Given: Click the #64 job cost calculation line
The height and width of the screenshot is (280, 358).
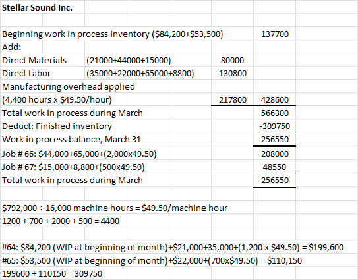Looking at the screenshot, I should tap(173, 247).
